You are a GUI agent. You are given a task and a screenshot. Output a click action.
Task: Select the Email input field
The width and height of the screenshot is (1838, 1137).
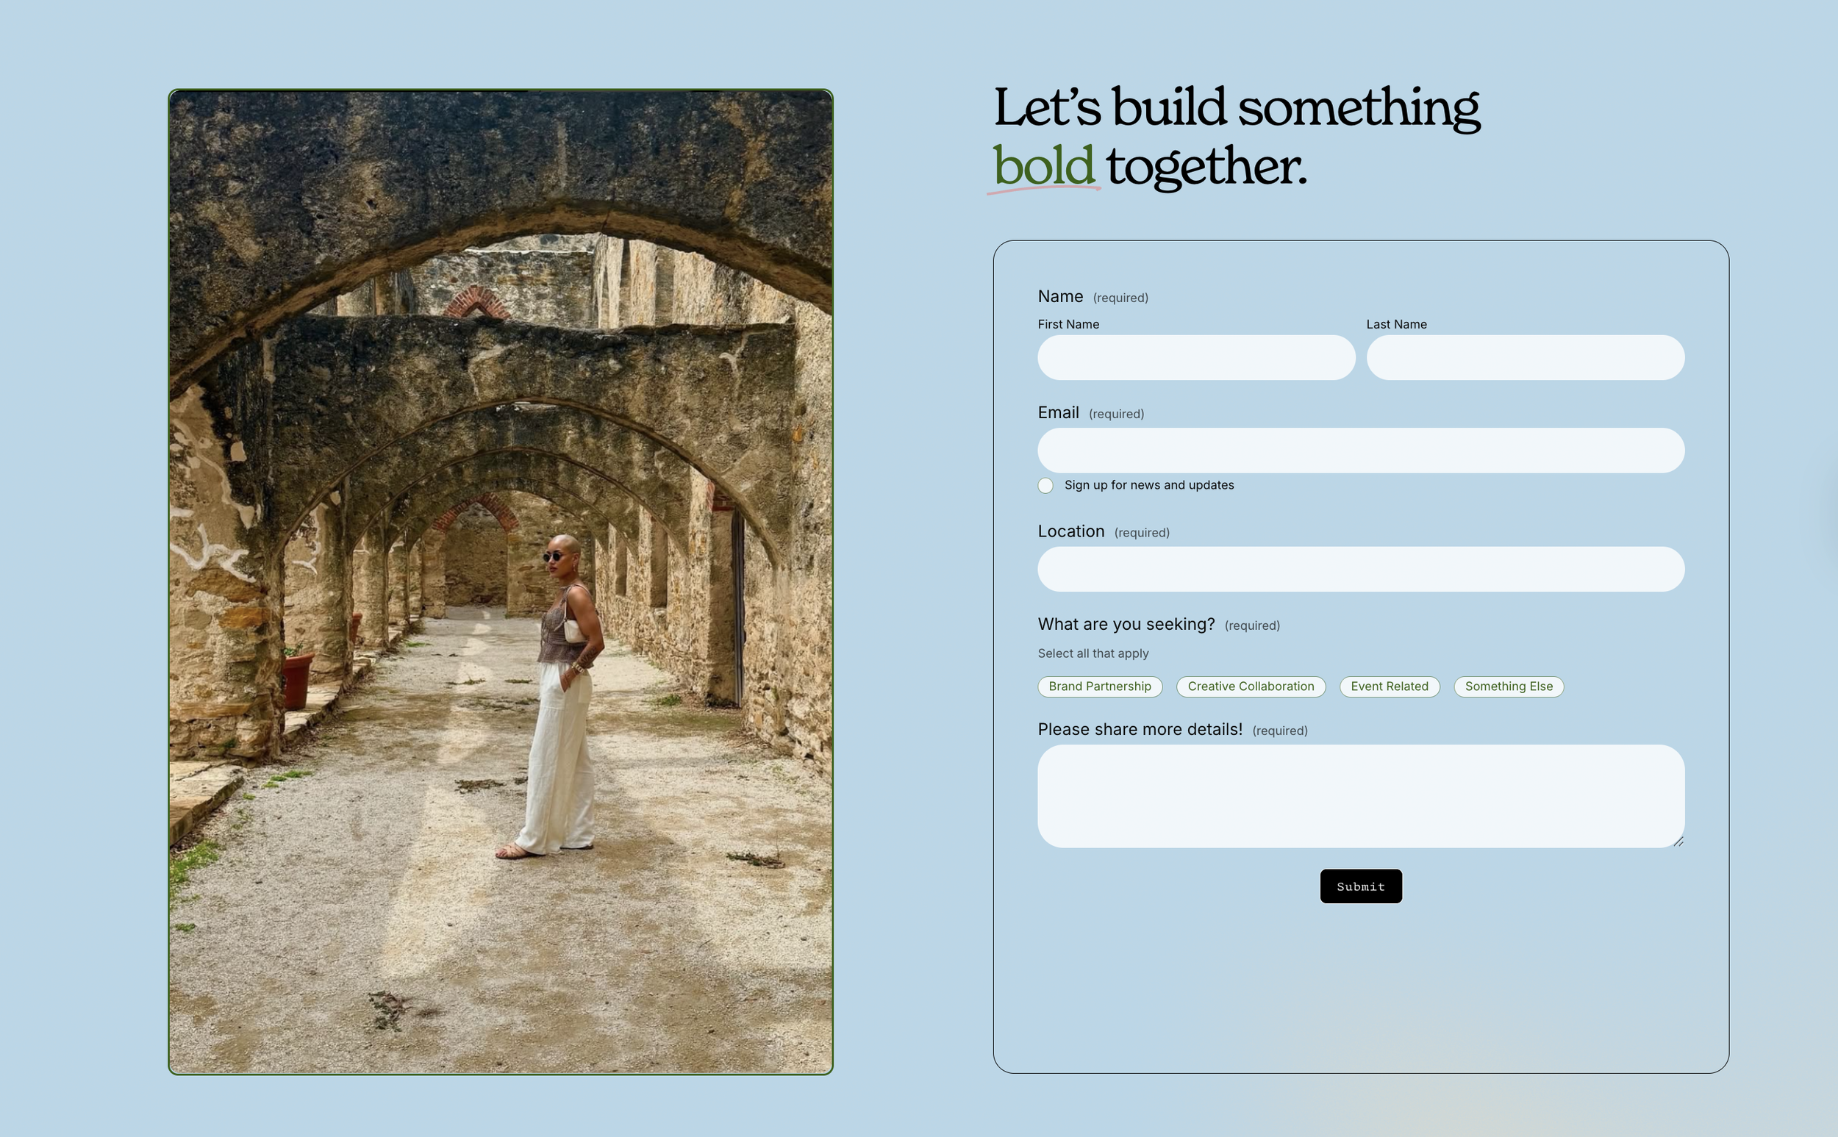click(x=1360, y=451)
